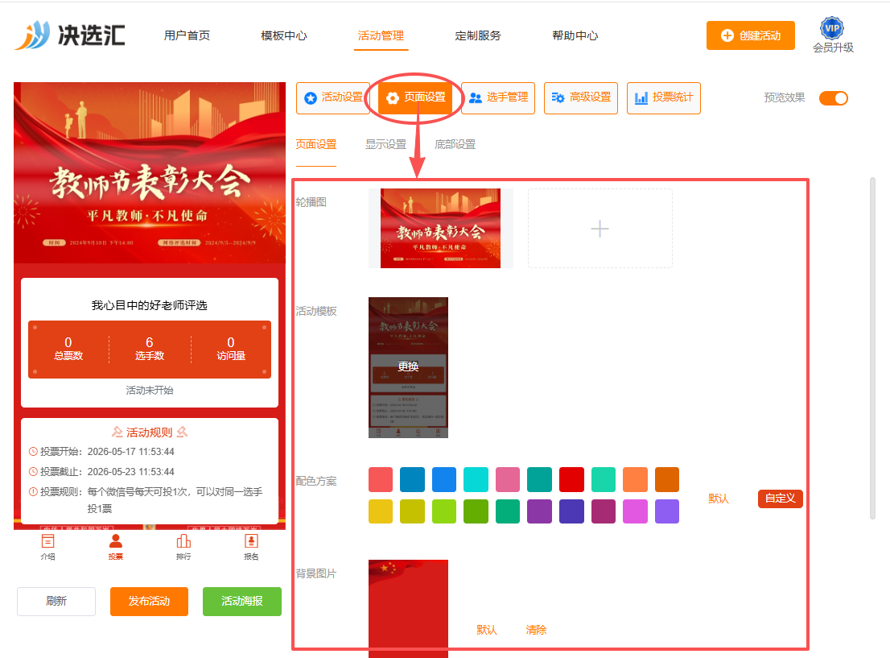This screenshot has height=658, width=890.
Task: Select the purple swatch in second row
Action: pos(539,511)
